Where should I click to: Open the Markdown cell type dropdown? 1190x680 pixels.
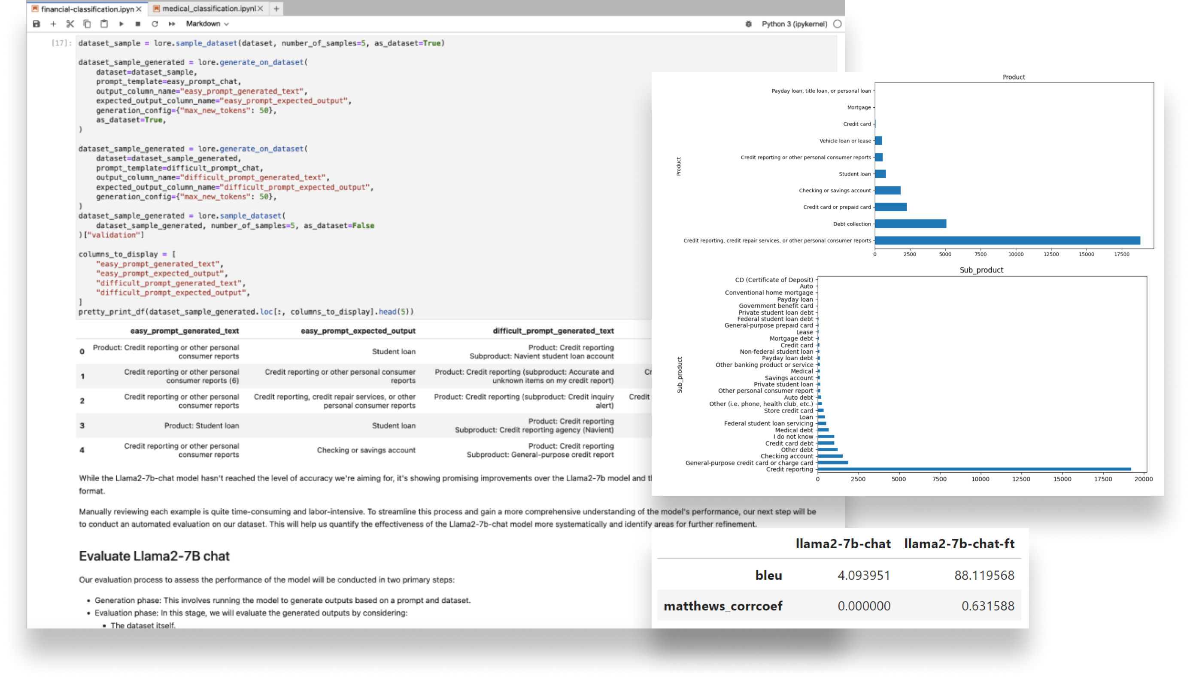point(207,24)
